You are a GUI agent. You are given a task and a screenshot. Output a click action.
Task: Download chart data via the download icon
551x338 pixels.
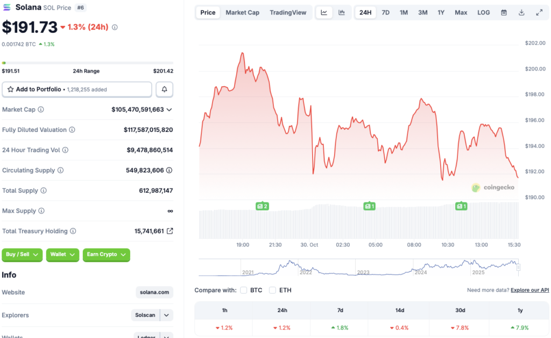point(520,12)
